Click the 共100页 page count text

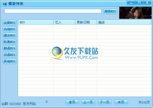click(x=144, y=102)
